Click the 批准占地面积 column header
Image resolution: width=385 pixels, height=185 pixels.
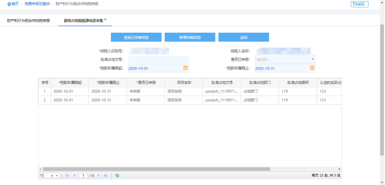tap(298, 83)
